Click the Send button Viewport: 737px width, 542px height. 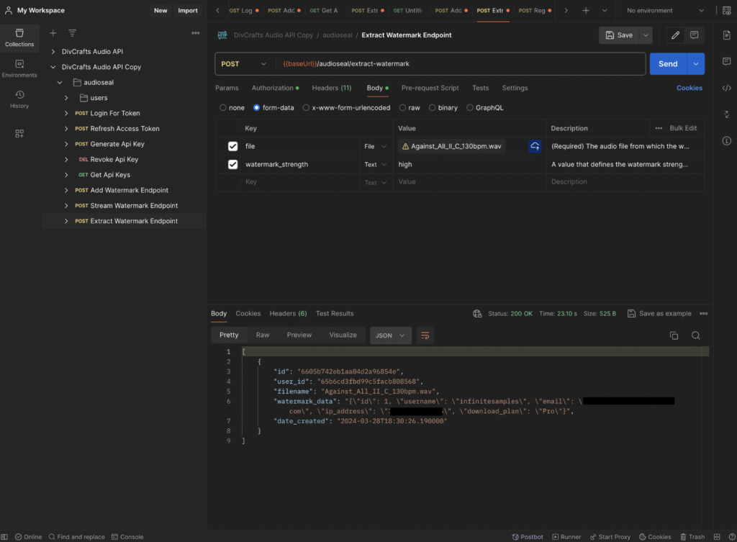[667, 64]
